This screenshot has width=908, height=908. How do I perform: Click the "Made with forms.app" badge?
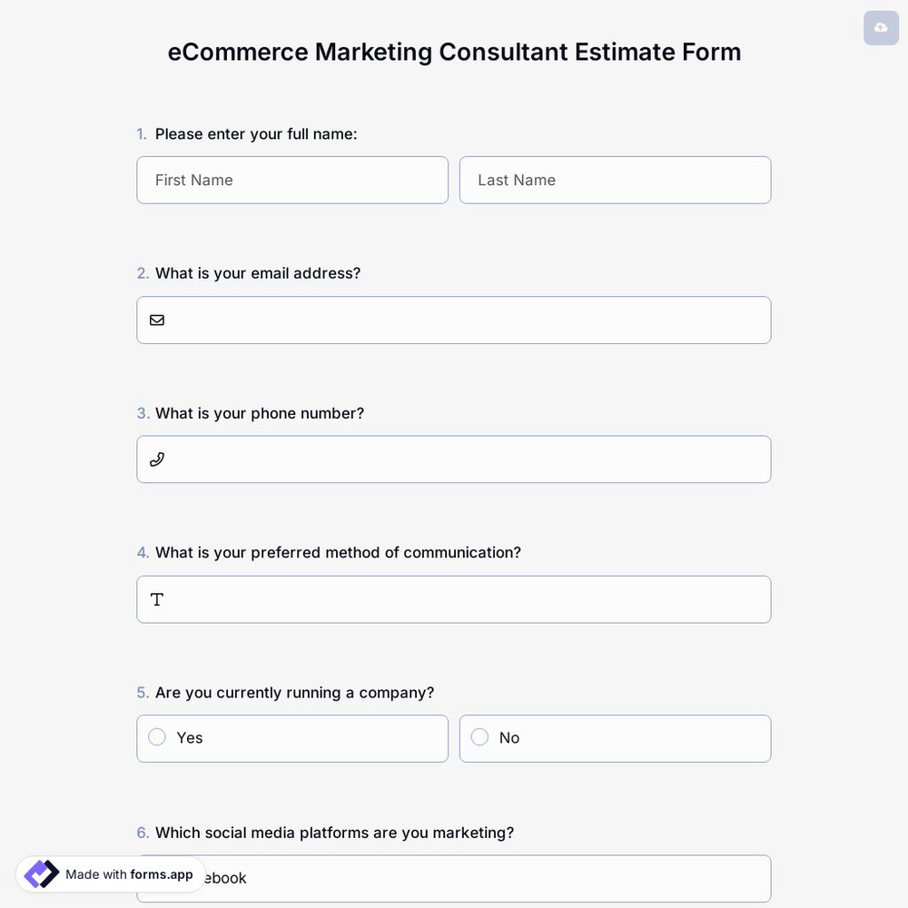(109, 874)
